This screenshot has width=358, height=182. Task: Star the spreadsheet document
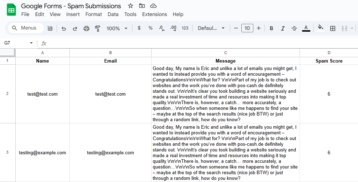click(130, 6)
